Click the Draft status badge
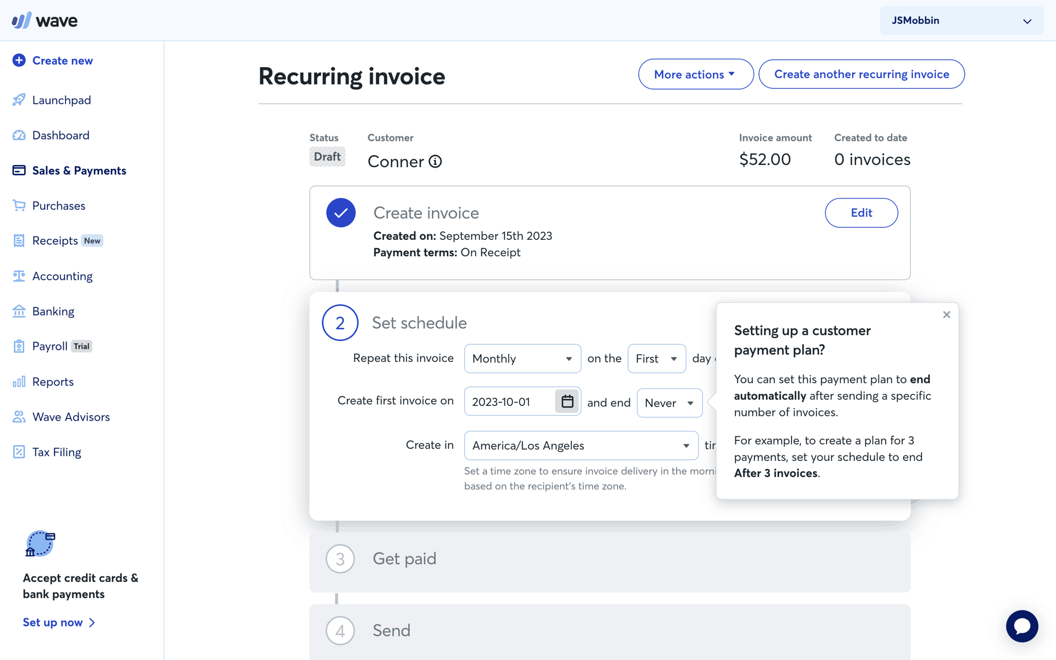This screenshot has width=1056, height=660. tap(327, 157)
